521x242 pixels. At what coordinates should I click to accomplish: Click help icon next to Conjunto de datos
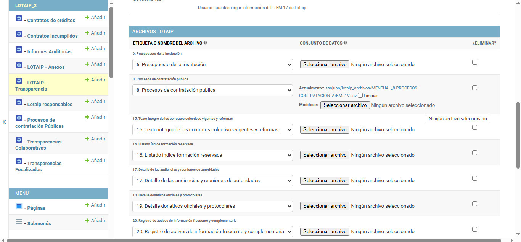point(345,43)
